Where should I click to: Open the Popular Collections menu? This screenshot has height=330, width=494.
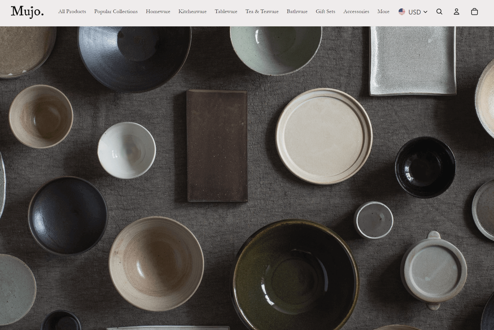coord(116,12)
